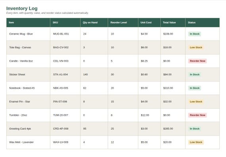This screenshot has width=226, height=157.
Task: Select the Notebook - Dotted A5 cell
Action: (28, 88)
